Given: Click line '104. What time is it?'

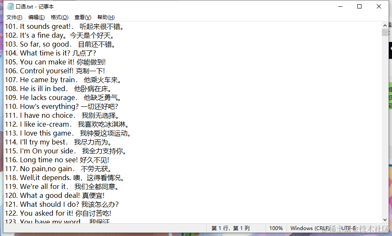Looking at the screenshot, I should coord(50,53).
